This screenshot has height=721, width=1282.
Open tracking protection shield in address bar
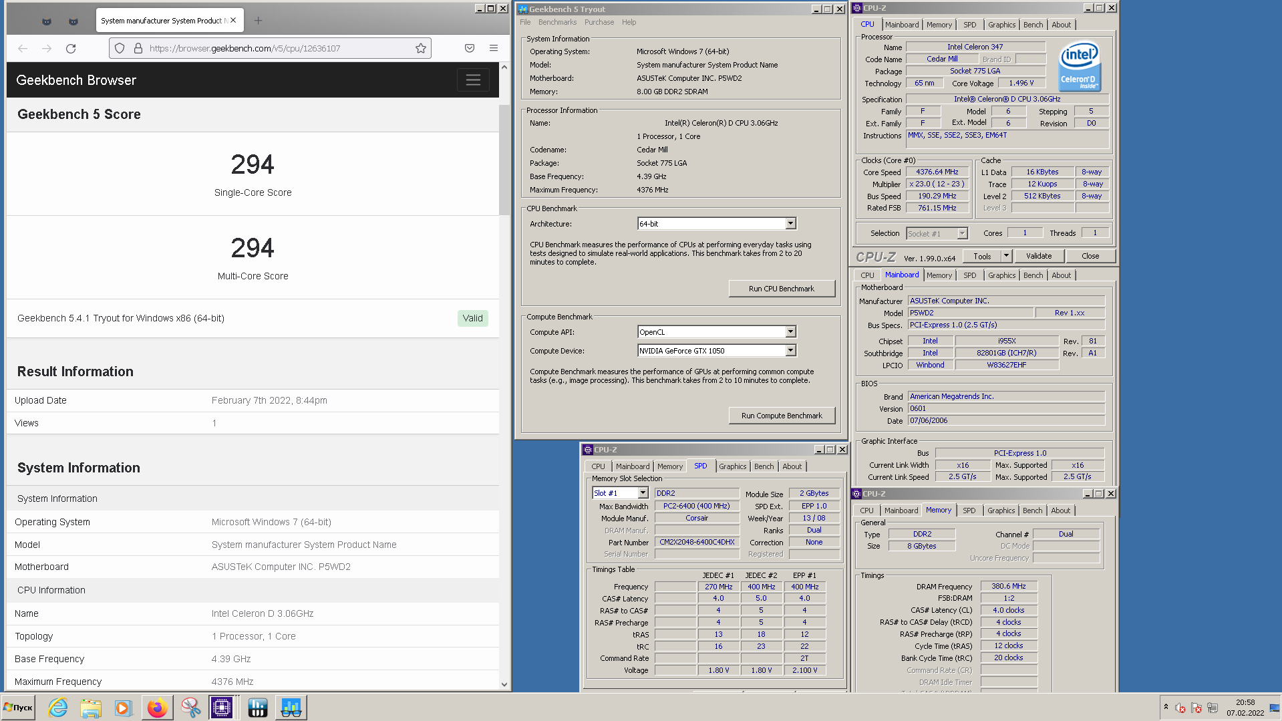(x=120, y=48)
